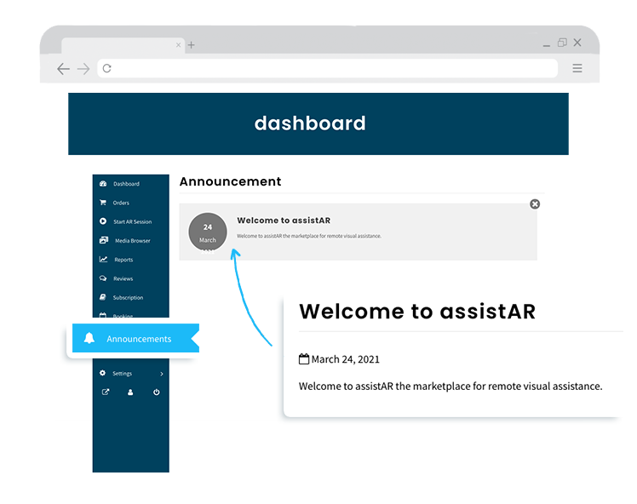Click the browser forward arrow
The width and height of the screenshot is (637, 504).
point(83,69)
